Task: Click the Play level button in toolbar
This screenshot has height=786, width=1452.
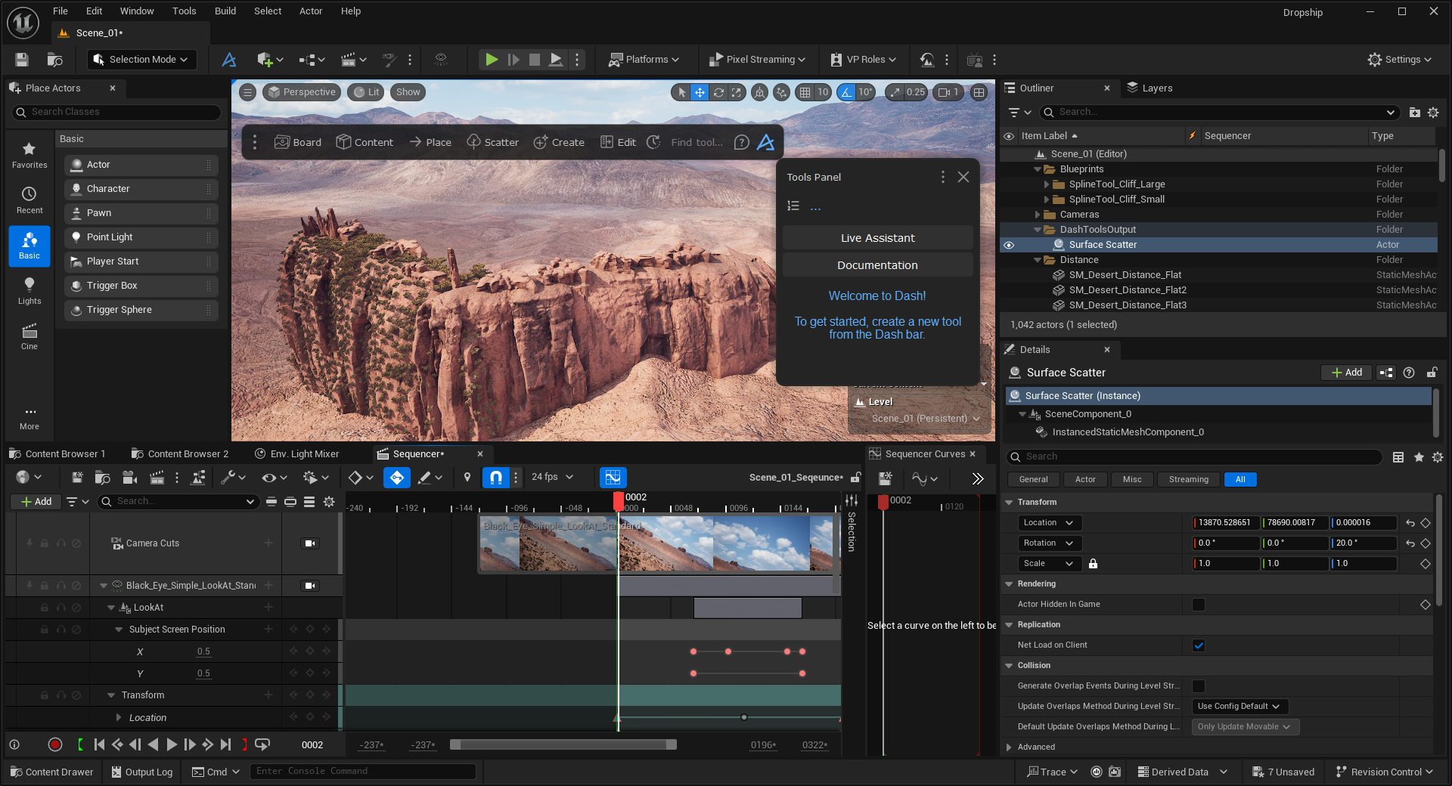Action: (492, 60)
